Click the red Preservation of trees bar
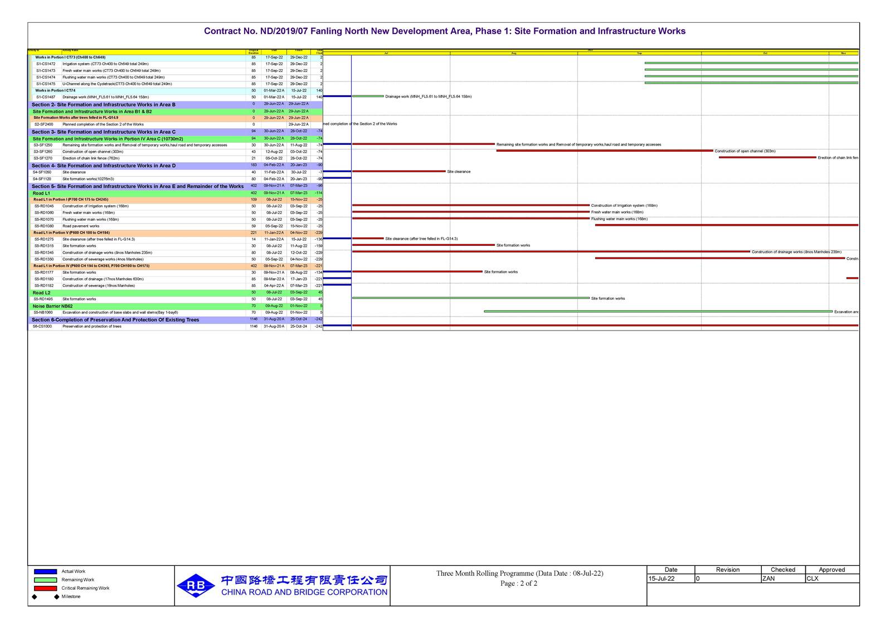Viewport: 885px width, 626px height. [605, 326]
